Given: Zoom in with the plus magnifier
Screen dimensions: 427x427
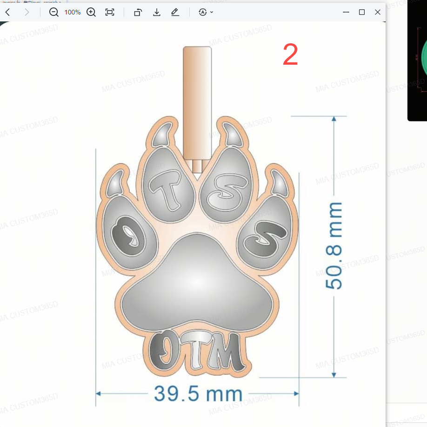Looking at the screenshot, I should pyautogui.click(x=91, y=12).
